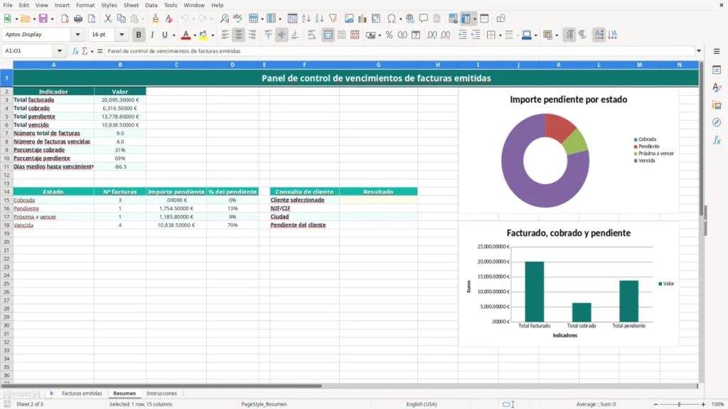This screenshot has width=728, height=409.
Task: Select column header G
Action: click(x=378, y=65)
